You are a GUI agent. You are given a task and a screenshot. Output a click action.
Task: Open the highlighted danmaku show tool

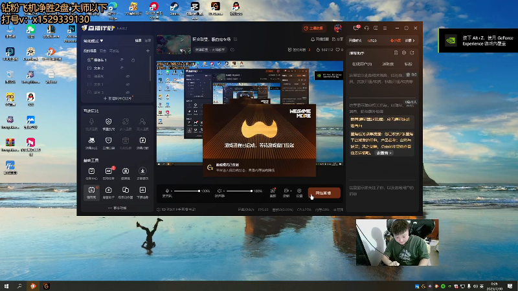(91, 192)
